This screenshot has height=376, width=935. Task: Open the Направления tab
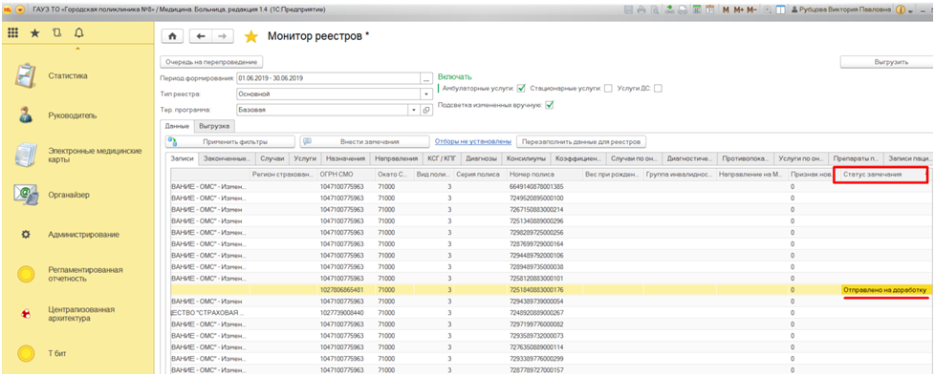click(x=396, y=158)
